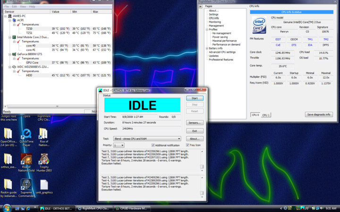Open Trophy Hunter 2003 desktop icon
Image resolution: width=340 pixels, height=212 pixels.
[44, 159]
